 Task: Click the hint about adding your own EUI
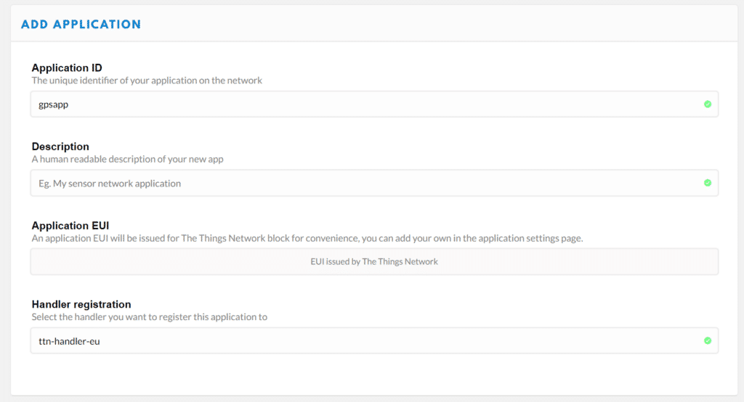[x=307, y=239]
